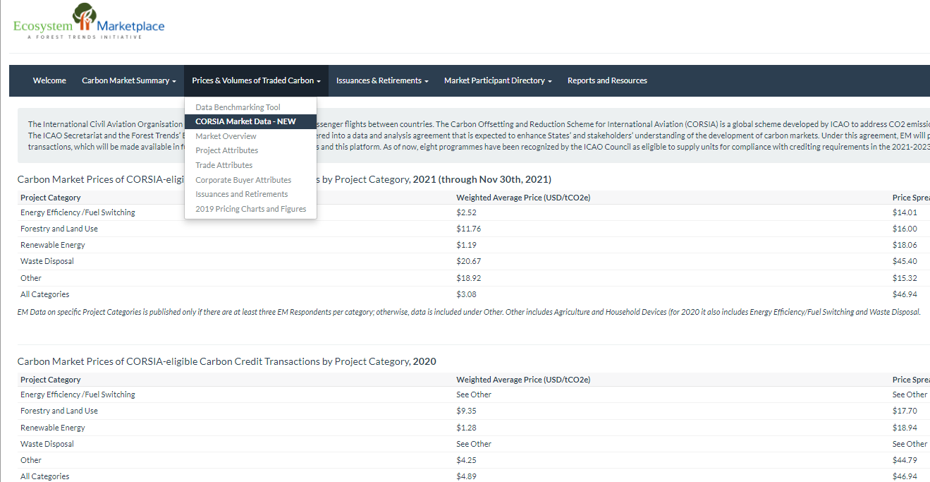Go to Reports and Resources
This screenshot has width=930, height=482.
(x=607, y=80)
